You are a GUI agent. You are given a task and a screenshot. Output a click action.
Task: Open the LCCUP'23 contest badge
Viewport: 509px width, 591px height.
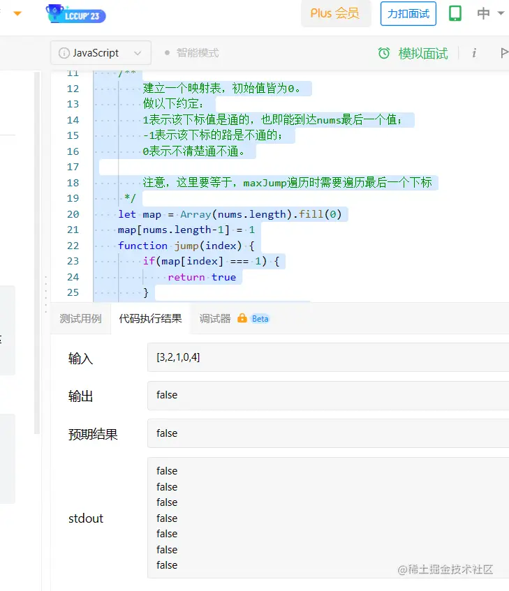tap(75, 14)
